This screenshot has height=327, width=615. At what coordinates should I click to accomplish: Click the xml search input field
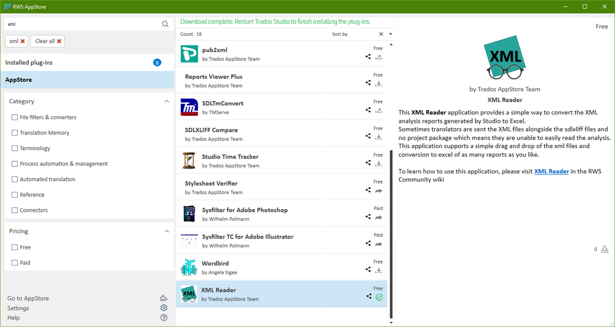click(x=82, y=24)
